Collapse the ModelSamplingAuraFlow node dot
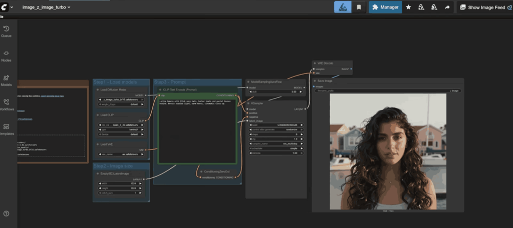513x228 pixels. click(248, 82)
